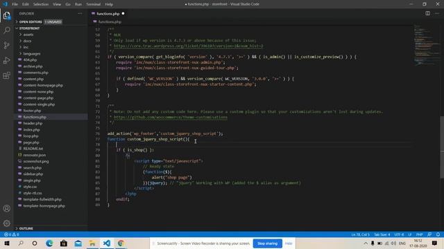Click Hide in the Screencastify bar
The width and height of the screenshot is (444, 249).
pyautogui.click(x=289, y=243)
